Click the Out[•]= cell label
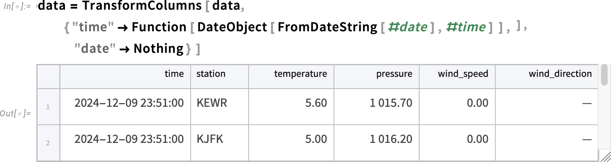The height and width of the screenshot is (162, 611). pos(17,113)
